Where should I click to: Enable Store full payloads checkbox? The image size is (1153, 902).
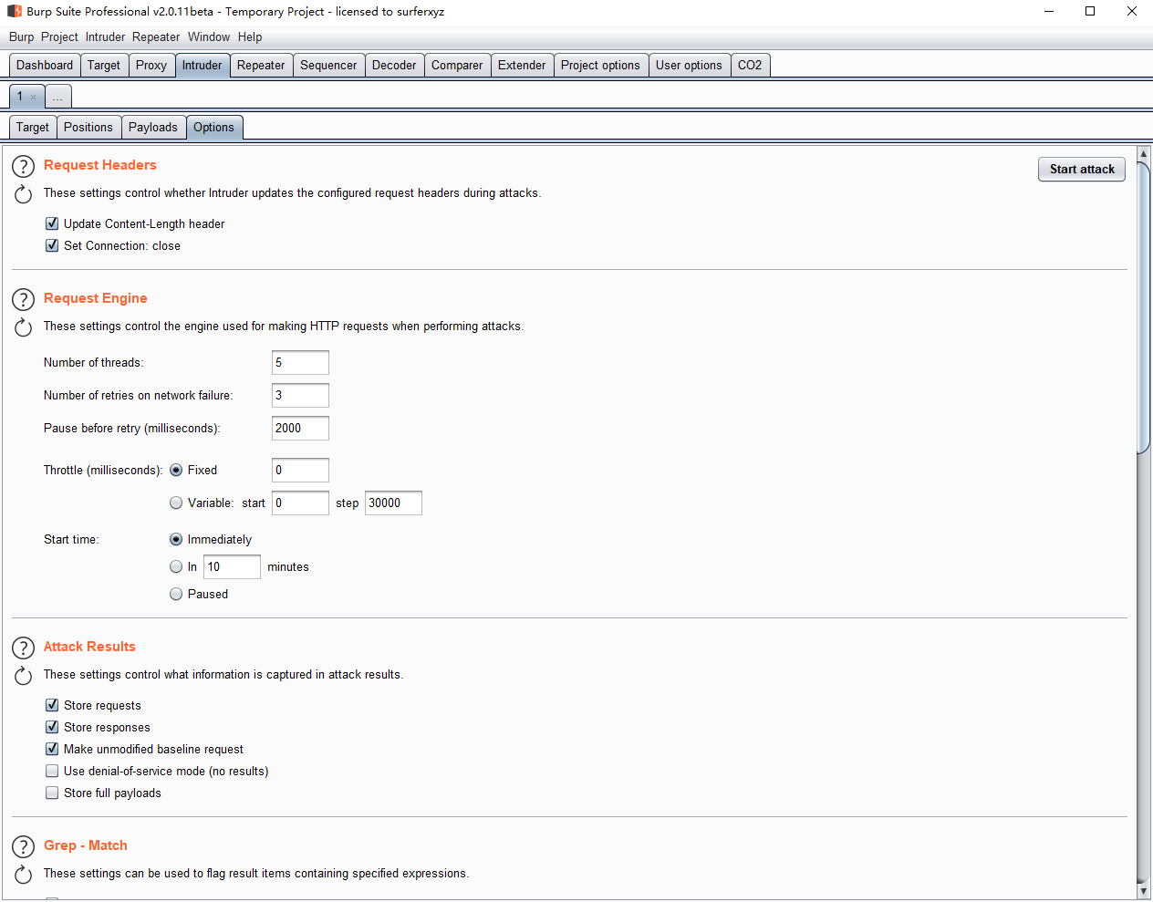[52, 793]
